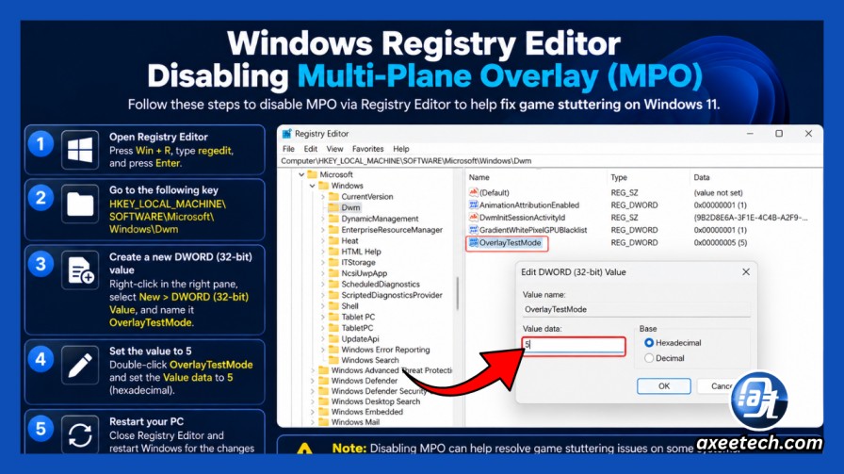844x474 pixels.
Task: Select the Windows Error Reporting key
Action: (x=385, y=350)
